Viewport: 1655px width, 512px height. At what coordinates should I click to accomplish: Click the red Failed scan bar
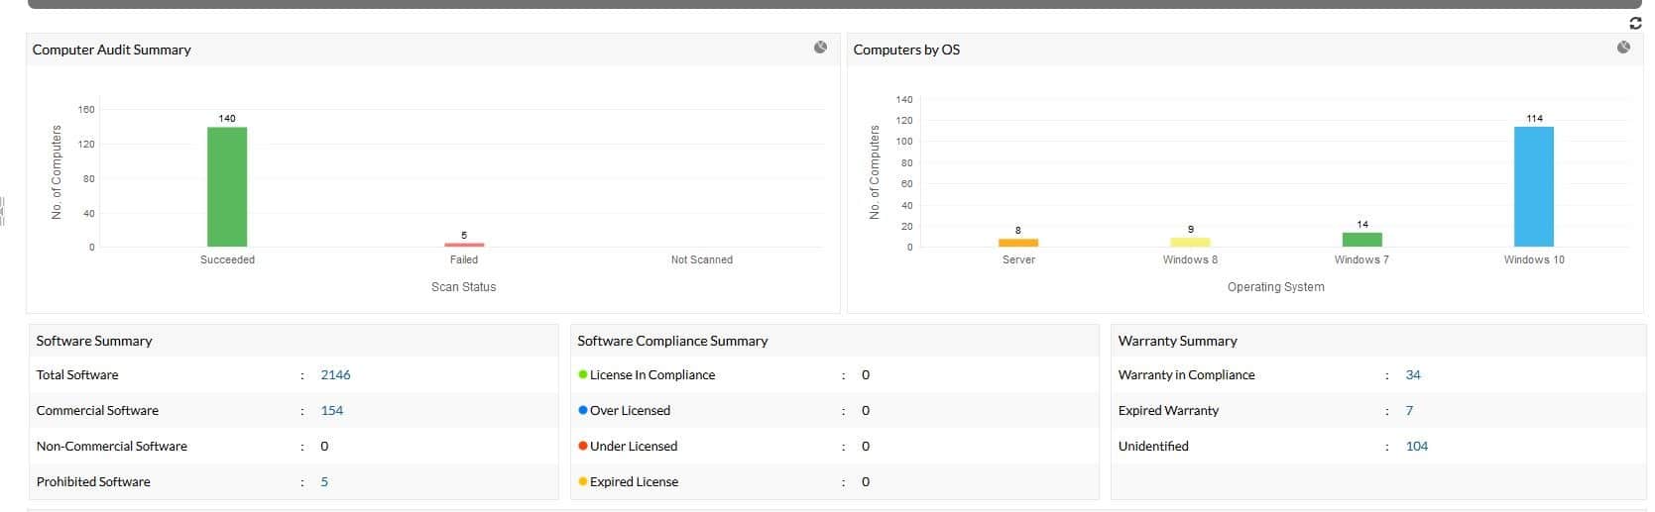pyautogui.click(x=464, y=245)
